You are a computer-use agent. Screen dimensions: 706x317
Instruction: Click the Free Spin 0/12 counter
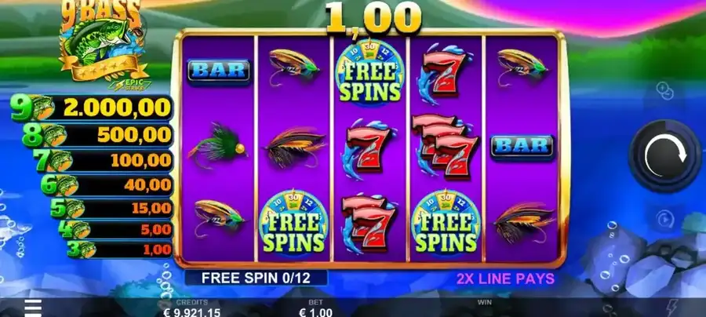[x=256, y=278]
